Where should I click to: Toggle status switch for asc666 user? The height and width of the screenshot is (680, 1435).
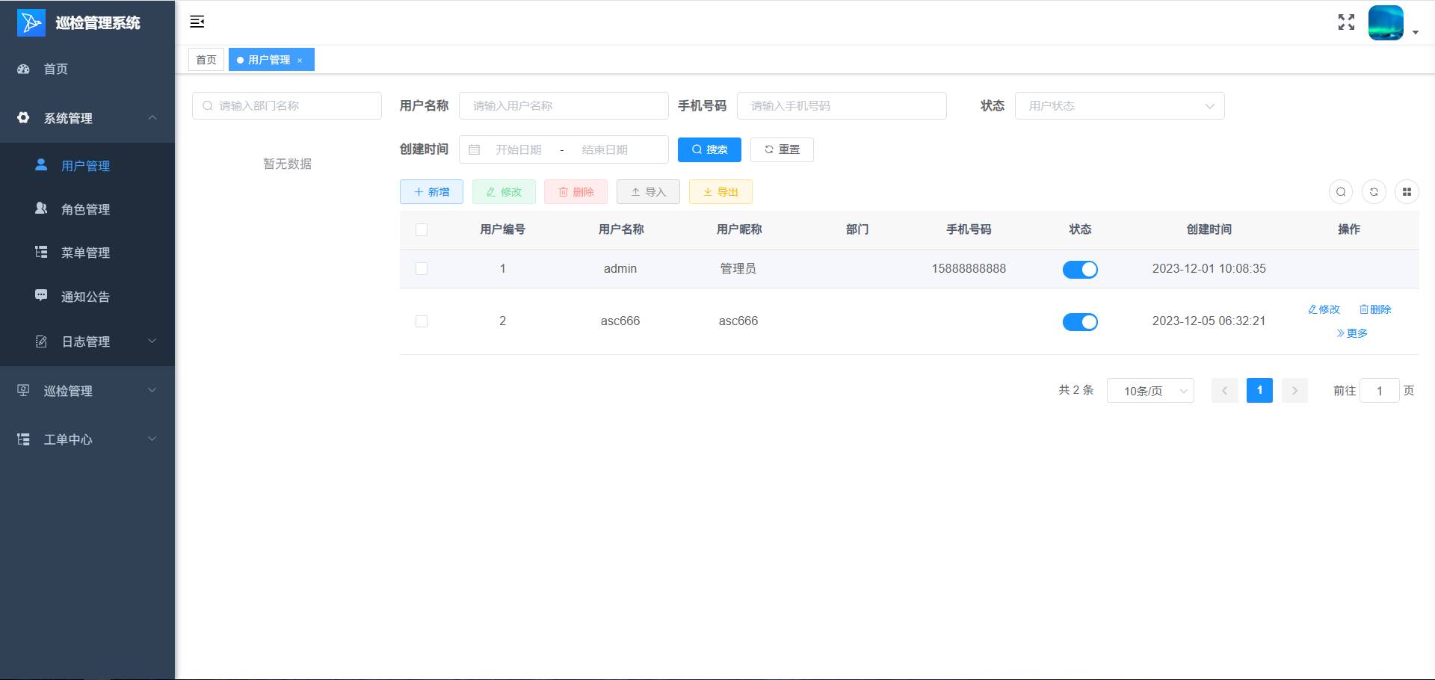(1080, 321)
